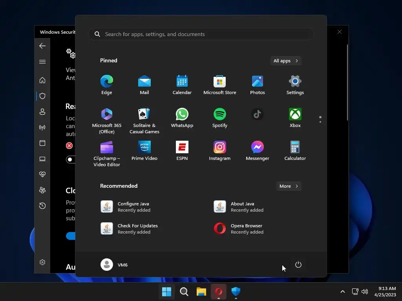The width and height of the screenshot is (402, 301).
Task: Open Firewall & network protection
Action: coord(42,127)
